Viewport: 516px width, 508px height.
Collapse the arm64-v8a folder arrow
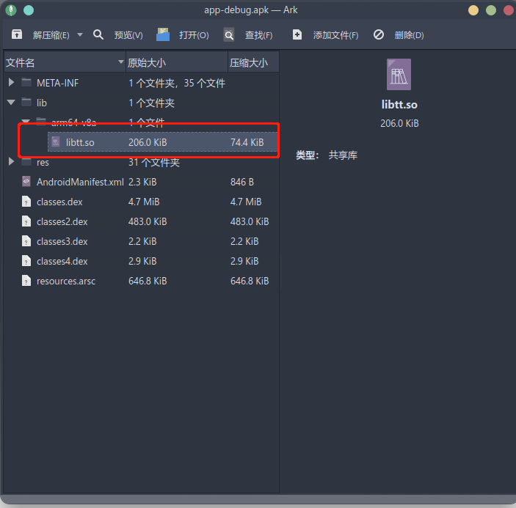(26, 121)
